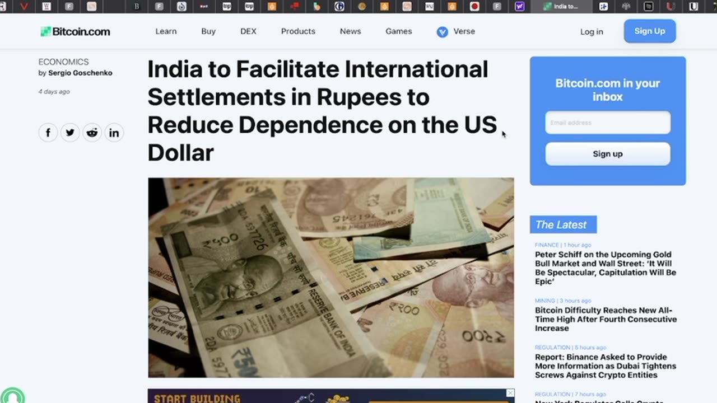
Task: Switch to the red circle icon tab
Action: point(474,7)
